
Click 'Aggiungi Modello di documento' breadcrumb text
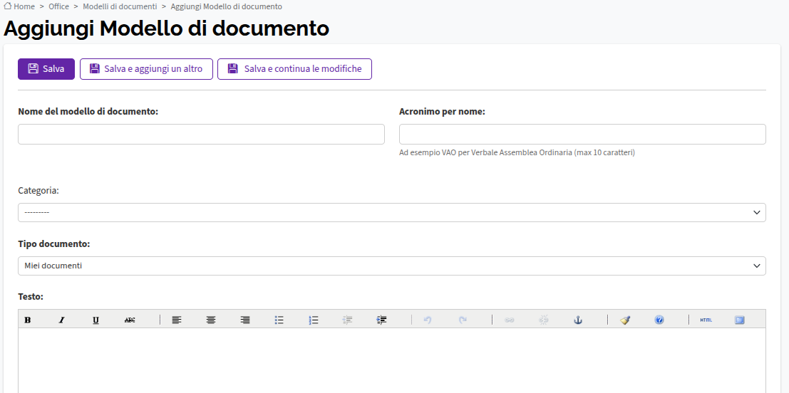tap(227, 6)
